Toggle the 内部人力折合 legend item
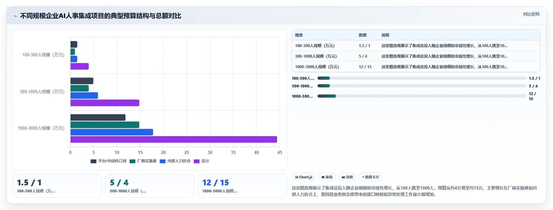The height and width of the screenshot is (210, 553). click(x=175, y=161)
